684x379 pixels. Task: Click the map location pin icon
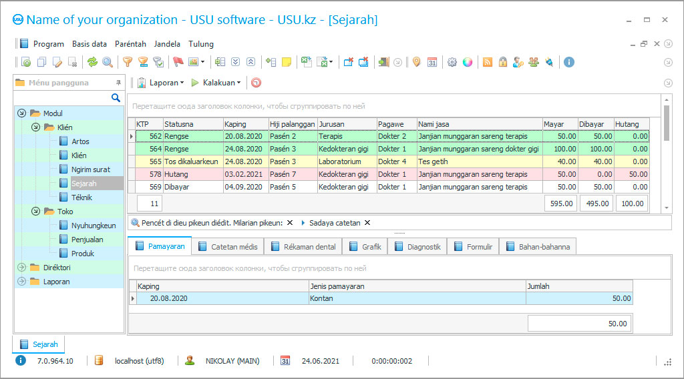(x=416, y=62)
